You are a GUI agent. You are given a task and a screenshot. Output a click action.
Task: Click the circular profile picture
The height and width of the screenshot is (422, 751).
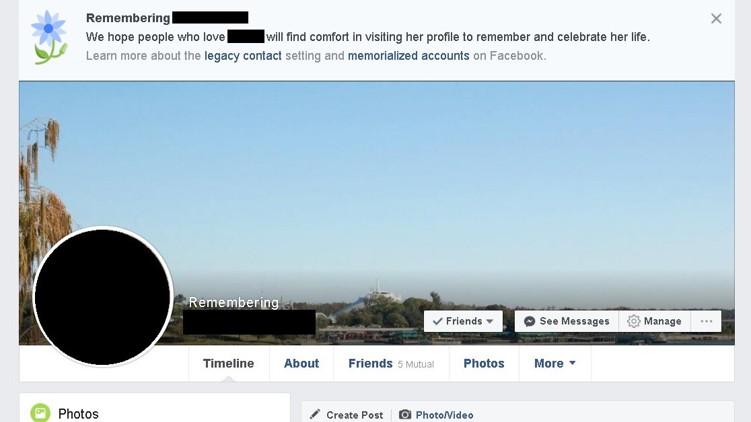[x=102, y=296]
